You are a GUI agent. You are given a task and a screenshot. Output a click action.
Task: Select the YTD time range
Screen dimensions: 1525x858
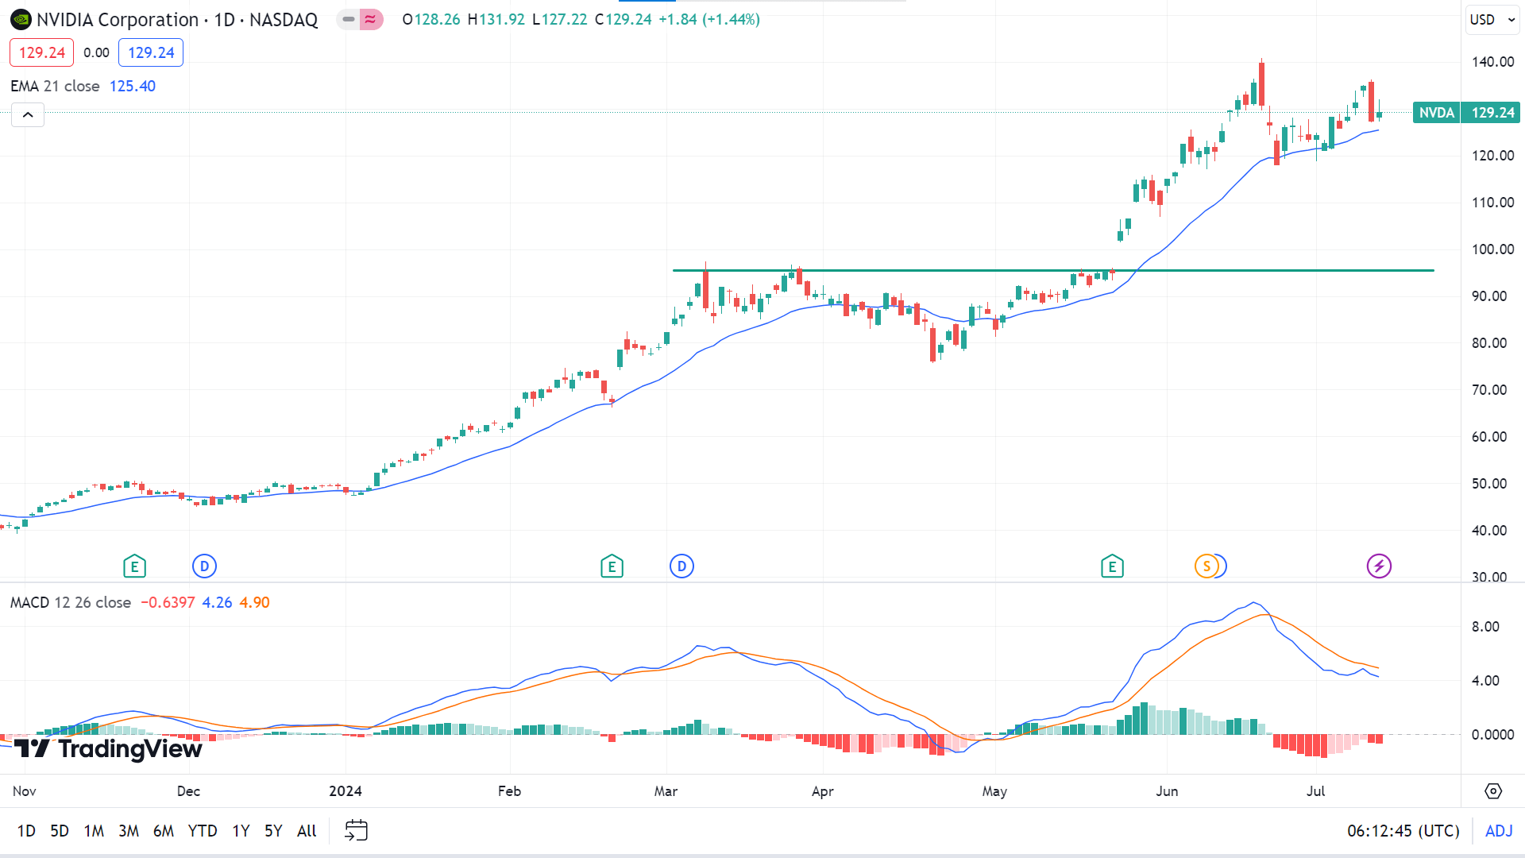203,831
